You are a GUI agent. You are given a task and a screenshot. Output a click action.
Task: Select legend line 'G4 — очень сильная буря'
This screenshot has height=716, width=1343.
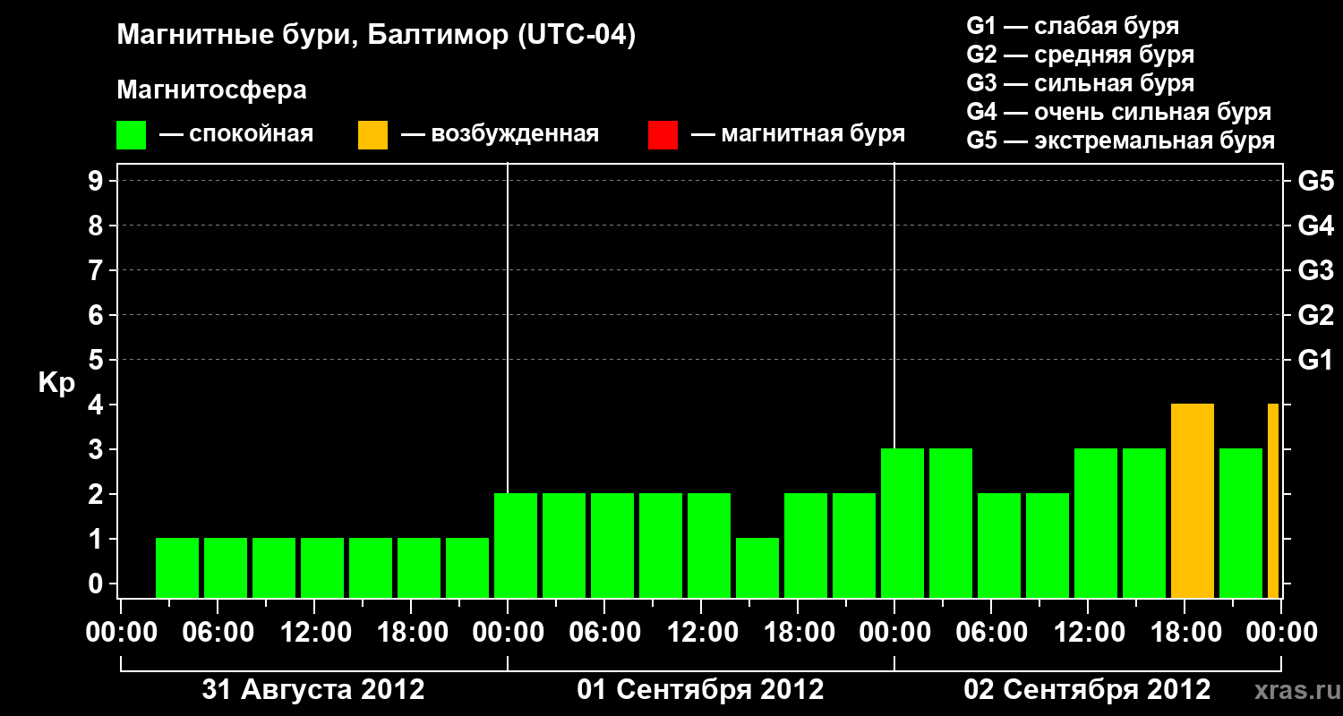(x=1118, y=112)
